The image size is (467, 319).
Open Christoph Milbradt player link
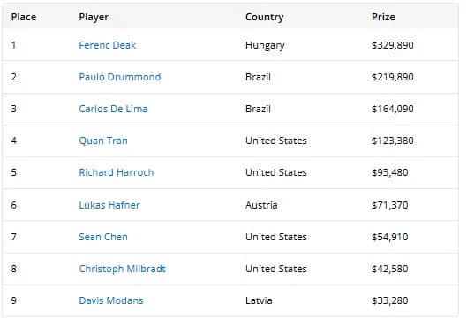[x=122, y=269]
